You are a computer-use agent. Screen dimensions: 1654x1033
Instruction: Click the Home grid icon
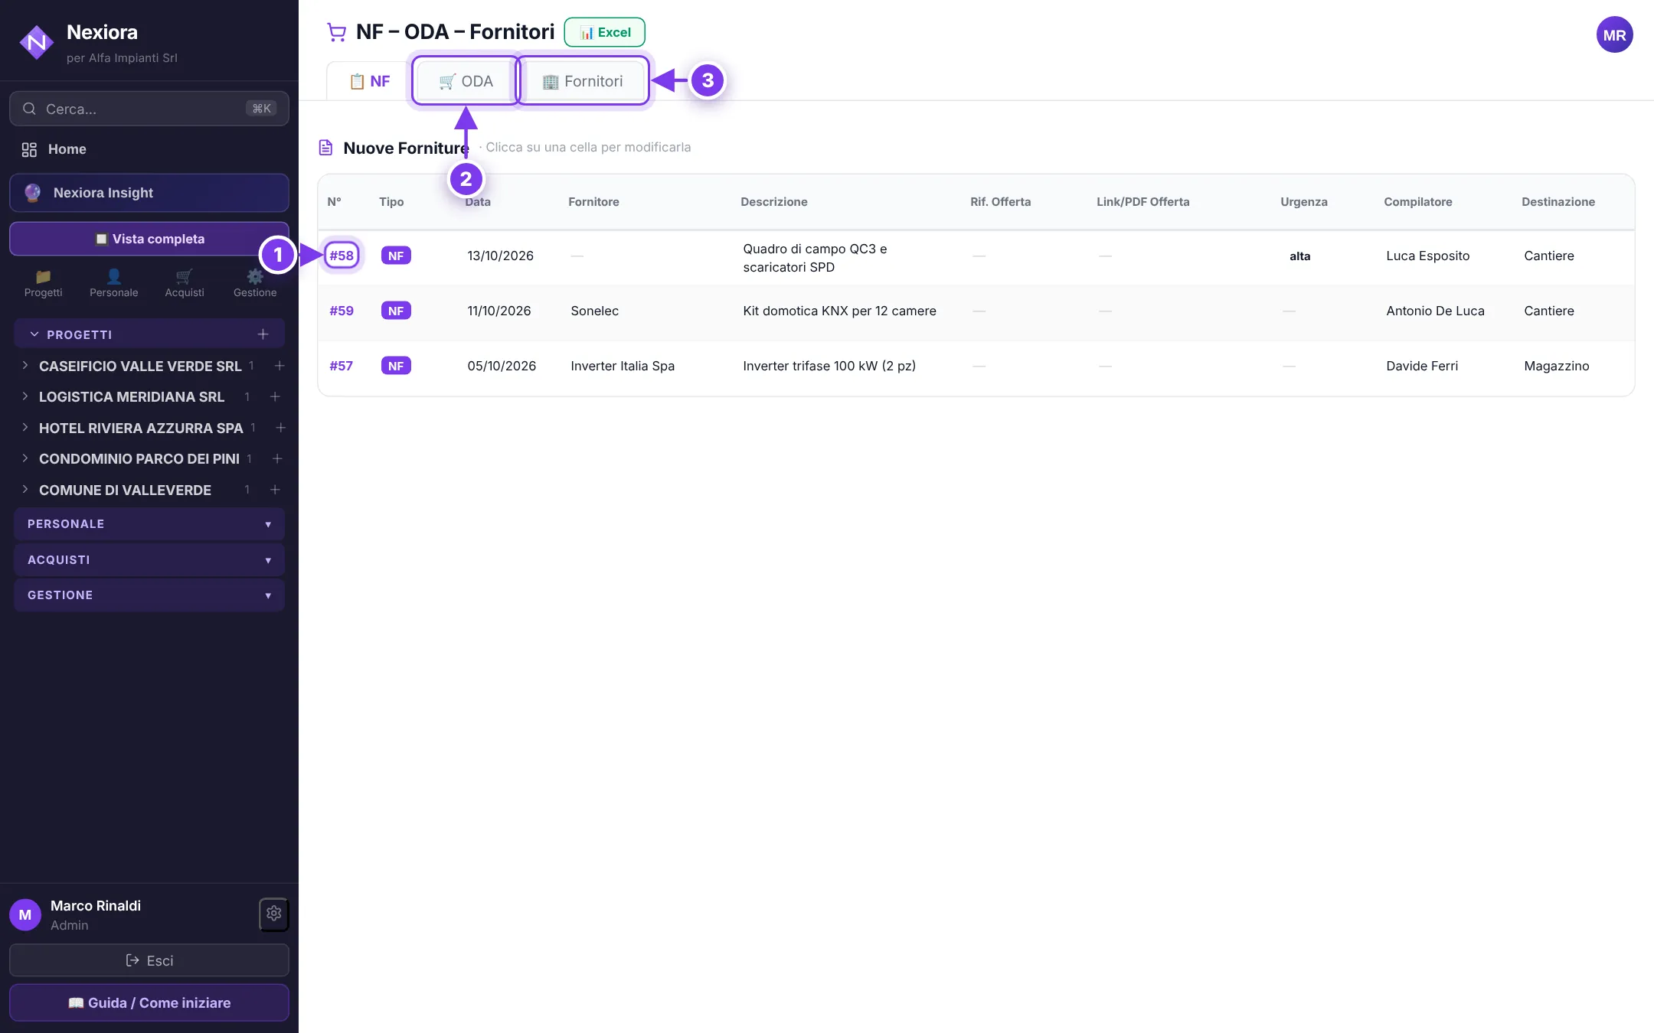pyautogui.click(x=29, y=149)
